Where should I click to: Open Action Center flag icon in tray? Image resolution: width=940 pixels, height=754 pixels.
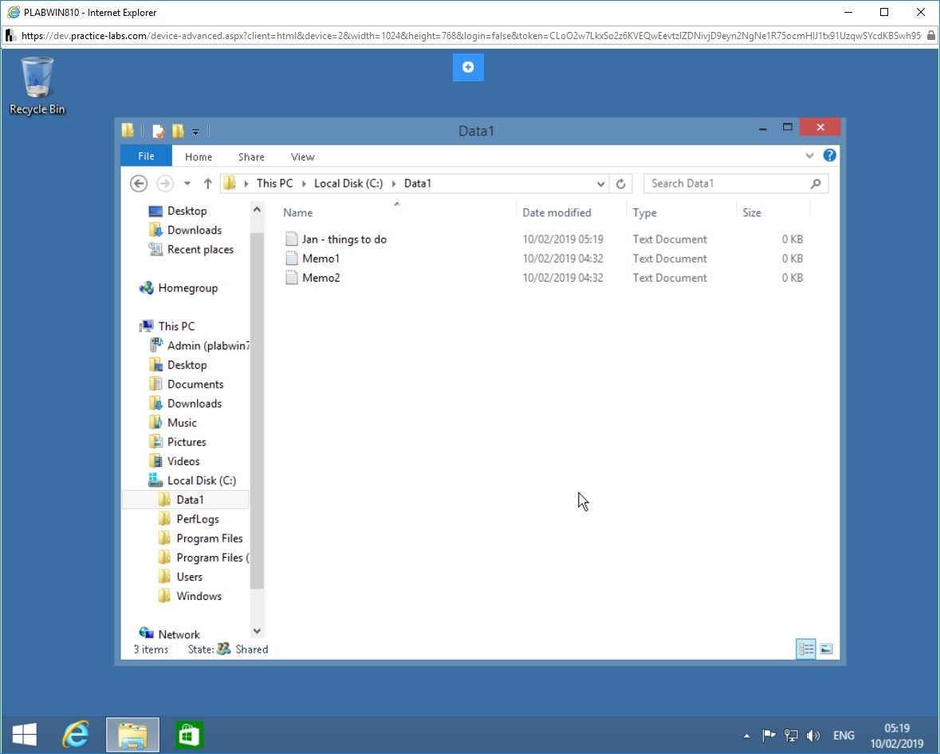tap(769, 735)
